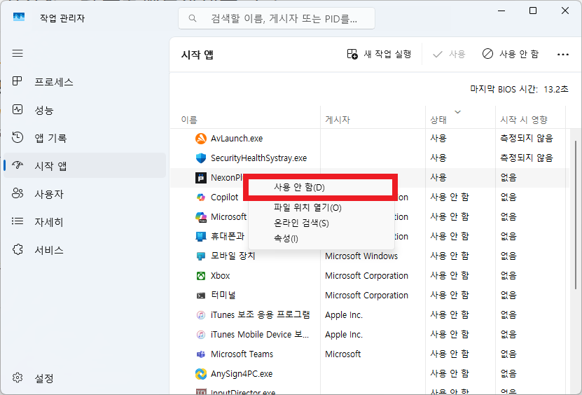Sort by 시작 시 영향 column header
This screenshot has width=582, height=395.
[530, 120]
